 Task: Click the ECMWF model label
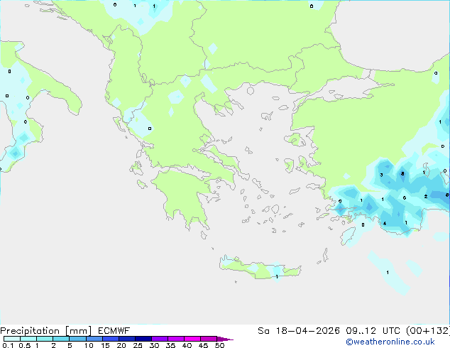click(x=114, y=331)
